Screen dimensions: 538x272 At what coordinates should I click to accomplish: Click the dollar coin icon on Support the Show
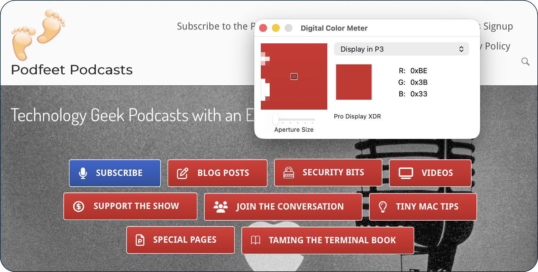pos(79,206)
